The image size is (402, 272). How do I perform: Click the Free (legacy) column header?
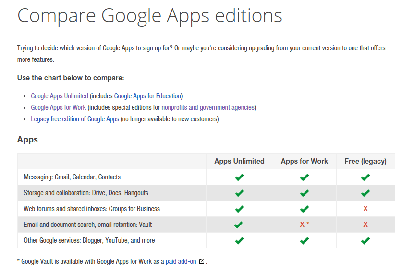pyautogui.click(x=365, y=161)
